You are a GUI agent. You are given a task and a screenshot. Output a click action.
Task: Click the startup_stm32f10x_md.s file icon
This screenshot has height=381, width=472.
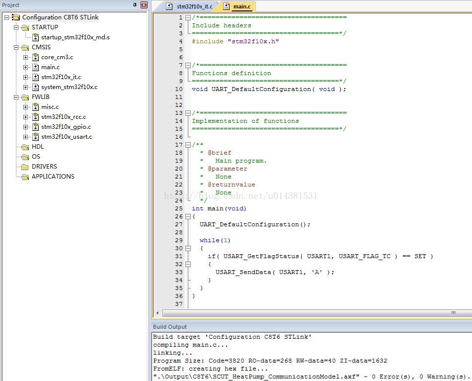click(36, 37)
